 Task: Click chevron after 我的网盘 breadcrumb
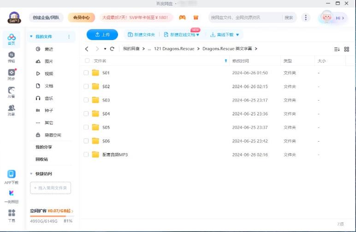click(143, 48)
